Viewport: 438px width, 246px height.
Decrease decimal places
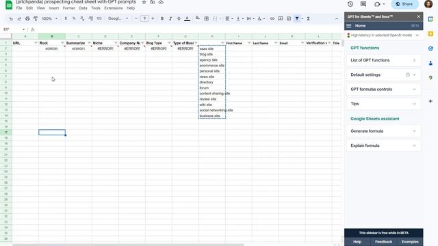point(82,18)
